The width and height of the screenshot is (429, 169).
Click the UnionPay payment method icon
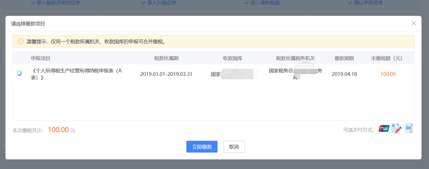click(384, 129)
